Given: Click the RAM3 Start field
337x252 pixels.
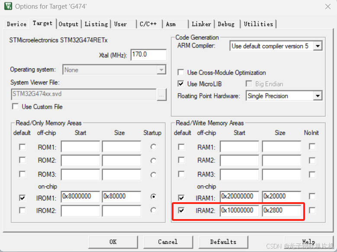Looking at the screenshot, I should pos(239,174).
